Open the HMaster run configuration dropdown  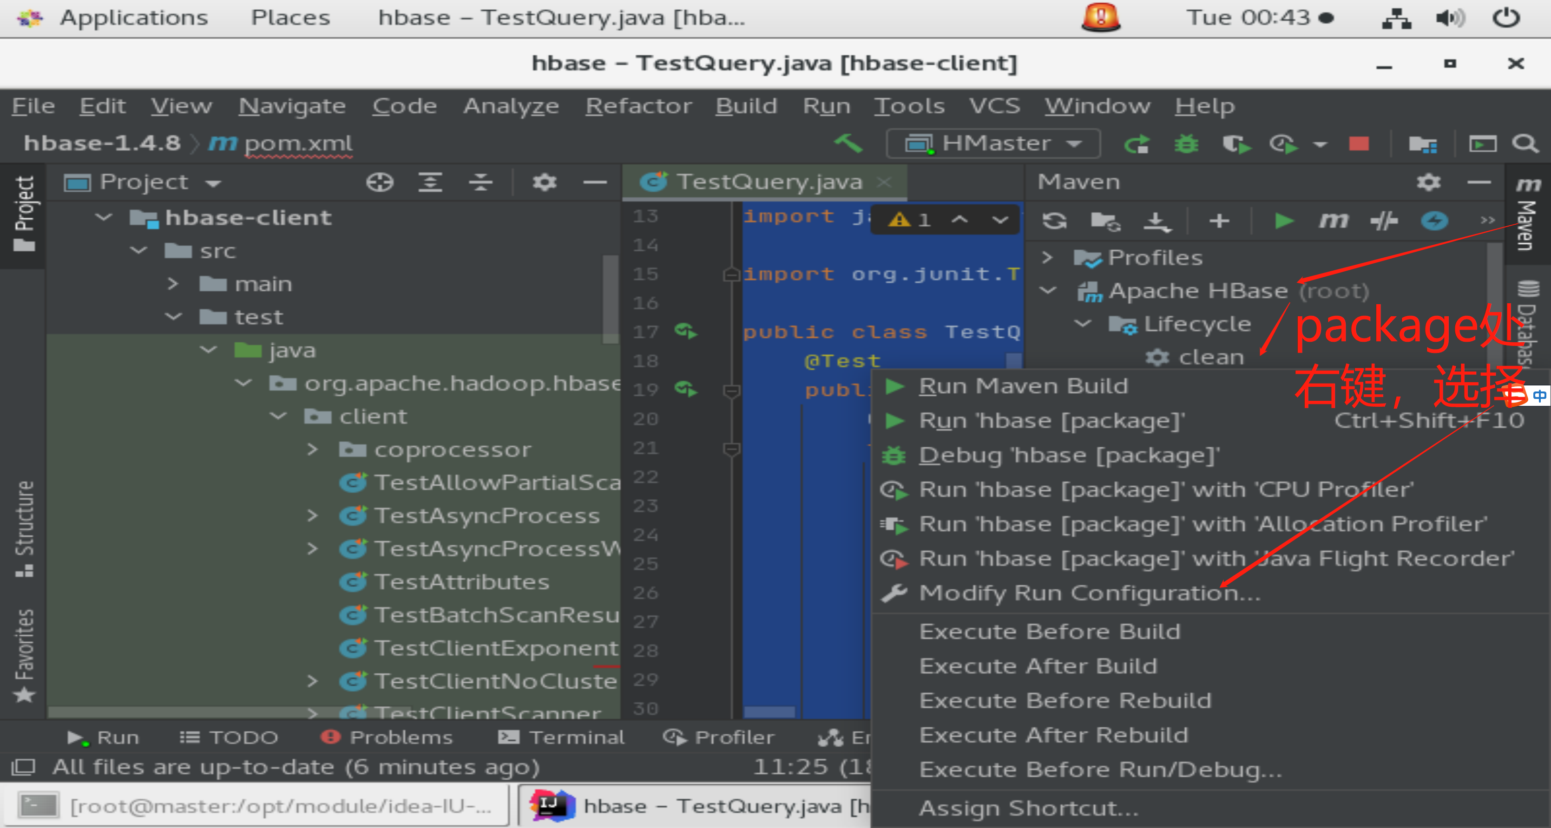pyautogui.click(x=993, y=144)
